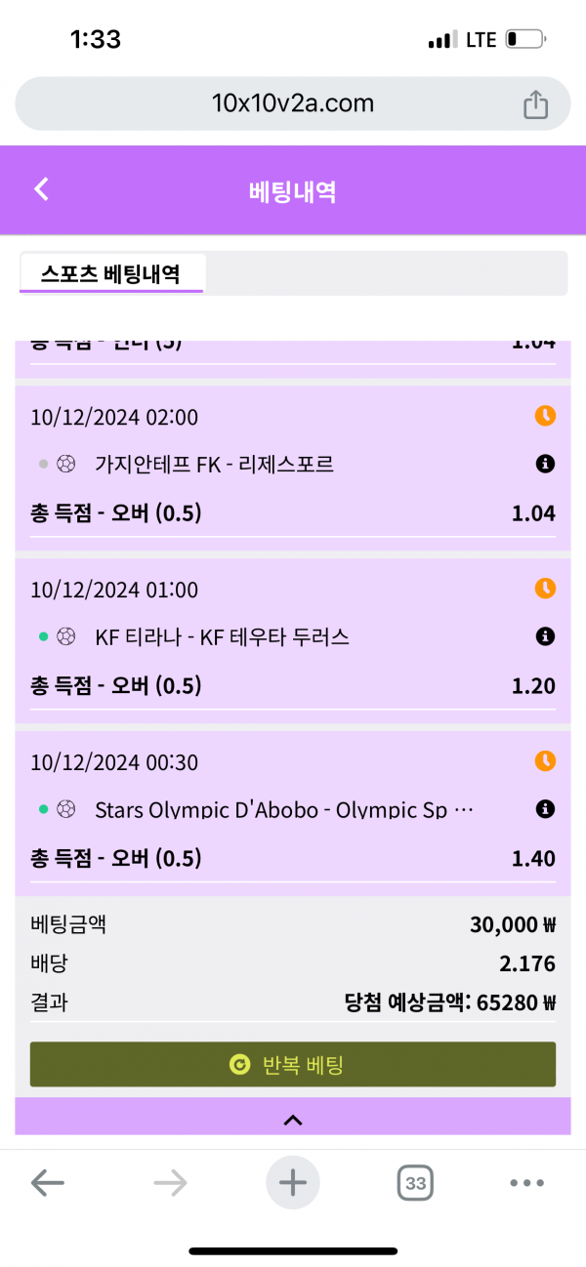Collapse the bet slip with up chevron
The width and height of the screenshot is (586, 1267).
(293, 1120)
